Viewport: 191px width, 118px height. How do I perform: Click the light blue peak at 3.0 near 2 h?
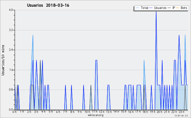pyautogui.click(x=33, y=35)
